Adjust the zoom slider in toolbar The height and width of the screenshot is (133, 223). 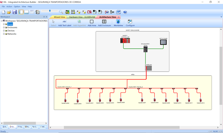coord(50,11)
